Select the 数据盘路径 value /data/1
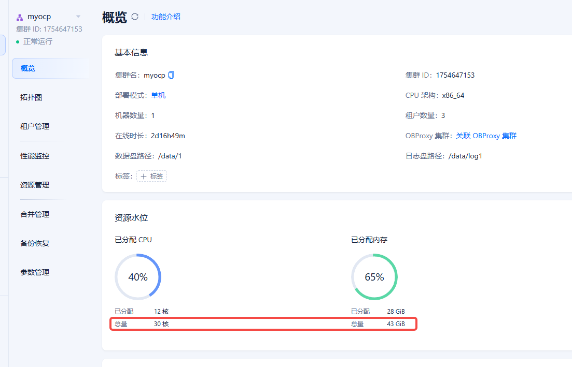This screenshot has height=367, width=572. 170,156
